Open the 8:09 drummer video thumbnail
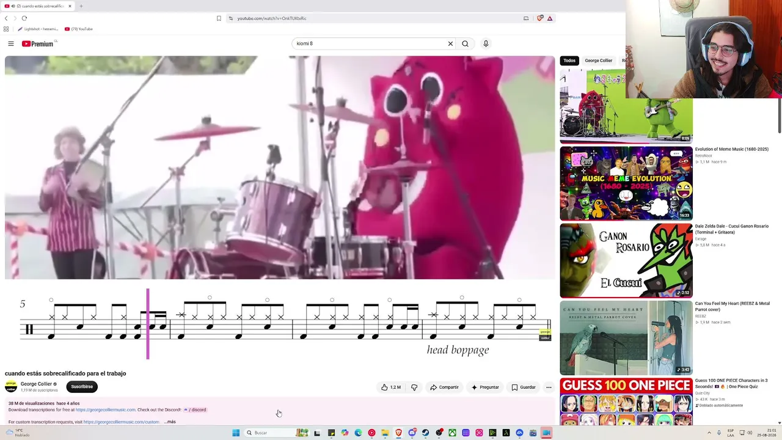 pos(626,106)
